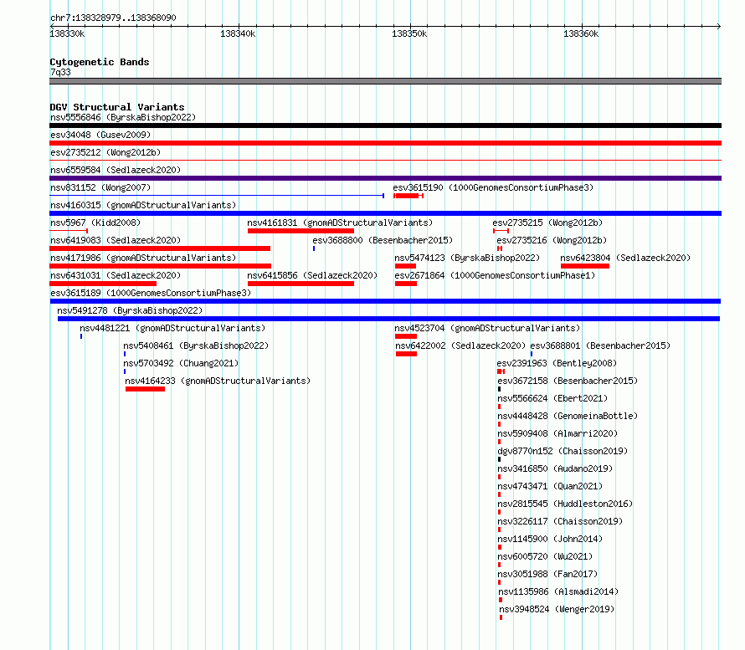Open nsv5474123 (ByrskaBishop2022) label
Screen dimensions: 745x650
467,258
